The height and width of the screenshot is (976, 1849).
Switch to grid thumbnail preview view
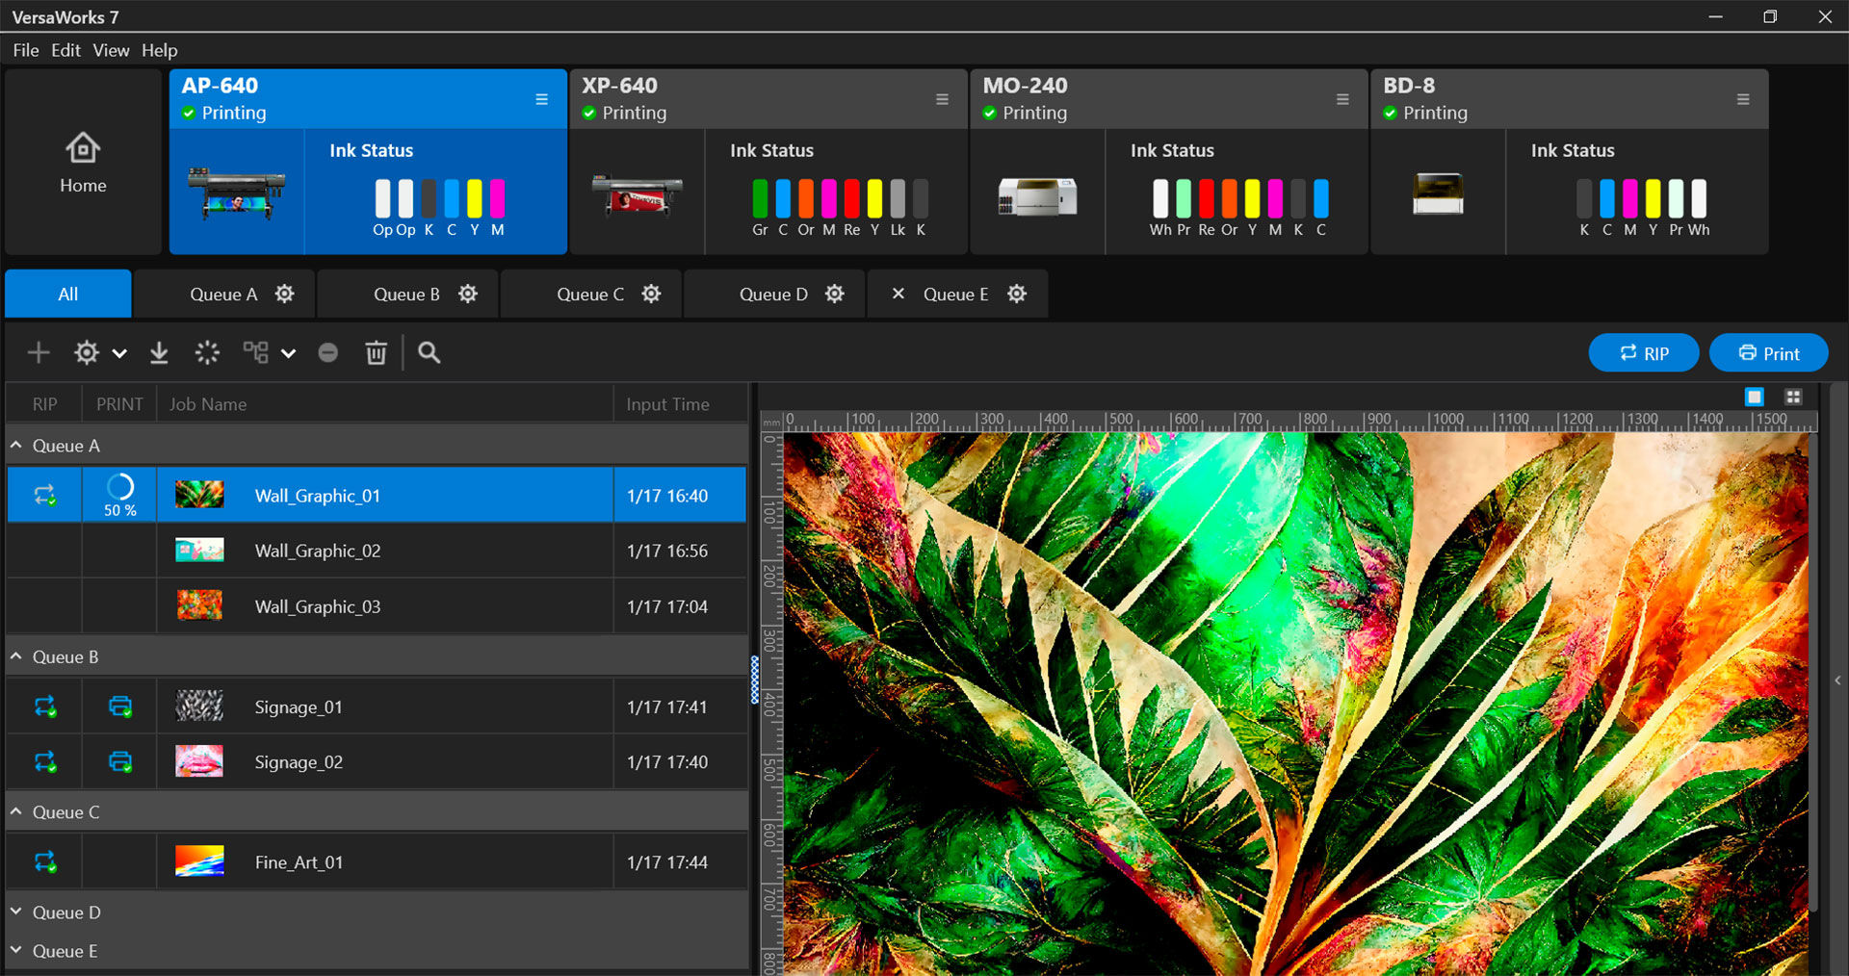[x=1793, y=397]
